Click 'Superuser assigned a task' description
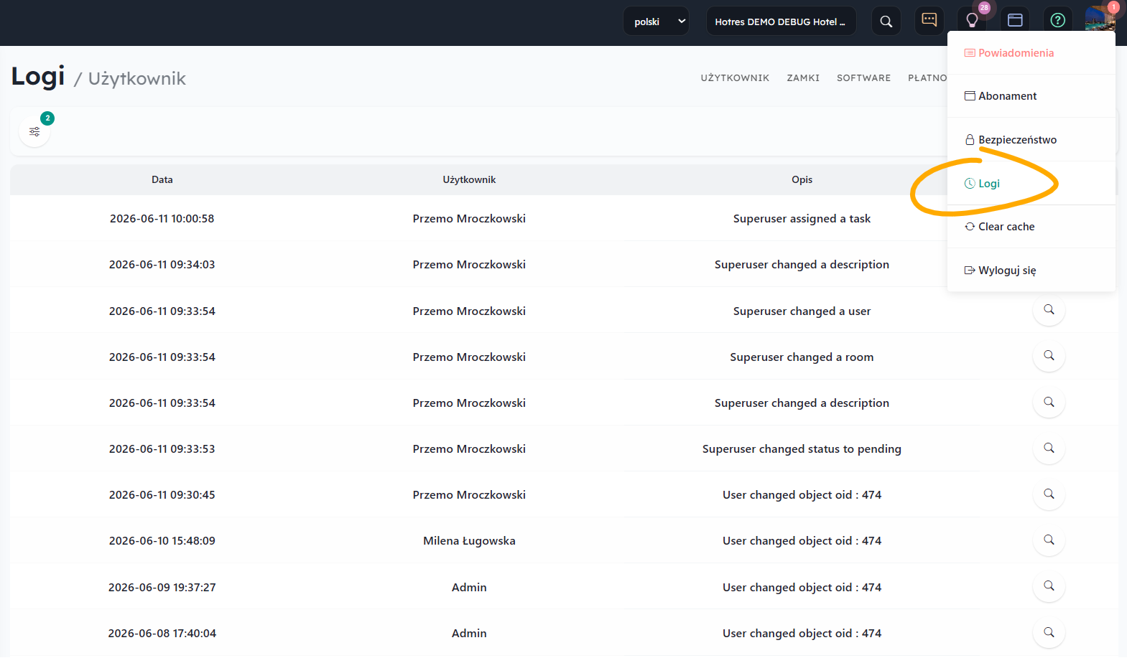 pos(802,219)
